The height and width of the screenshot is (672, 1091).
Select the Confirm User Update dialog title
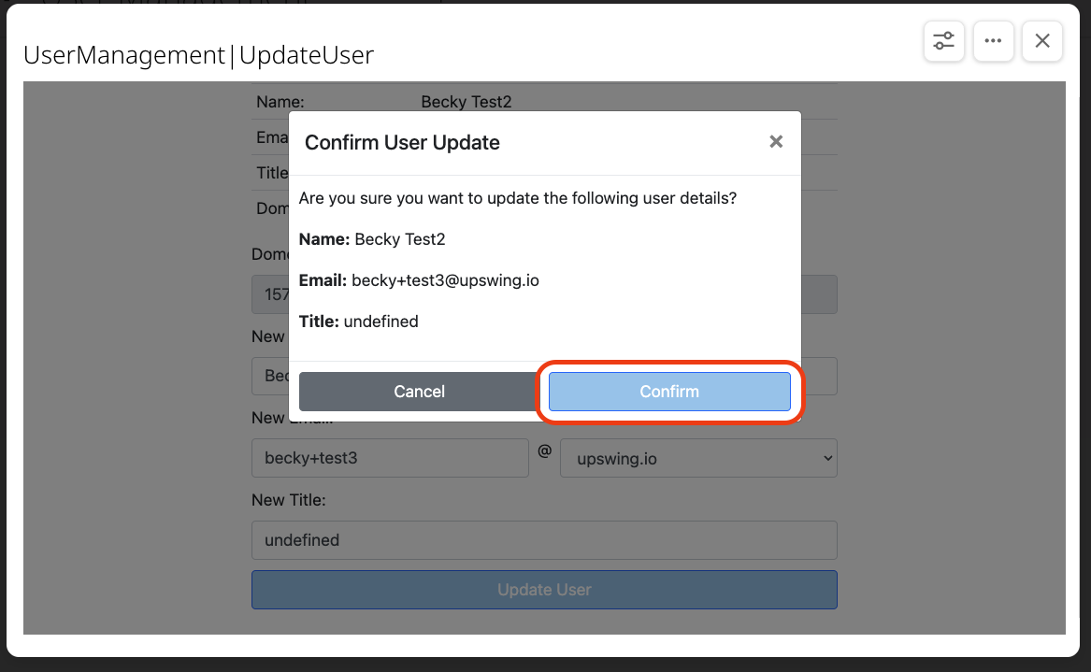(402, 143)
